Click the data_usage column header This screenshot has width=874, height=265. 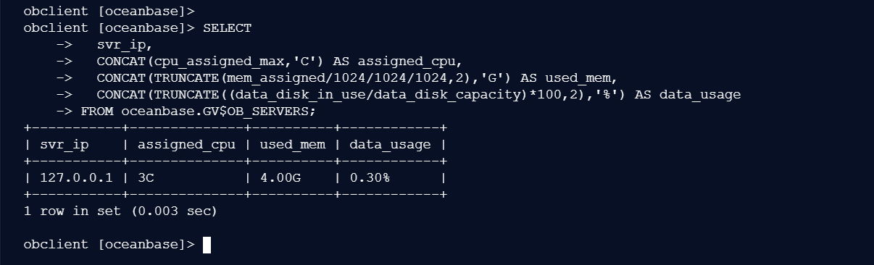click(x=390, y=144)
